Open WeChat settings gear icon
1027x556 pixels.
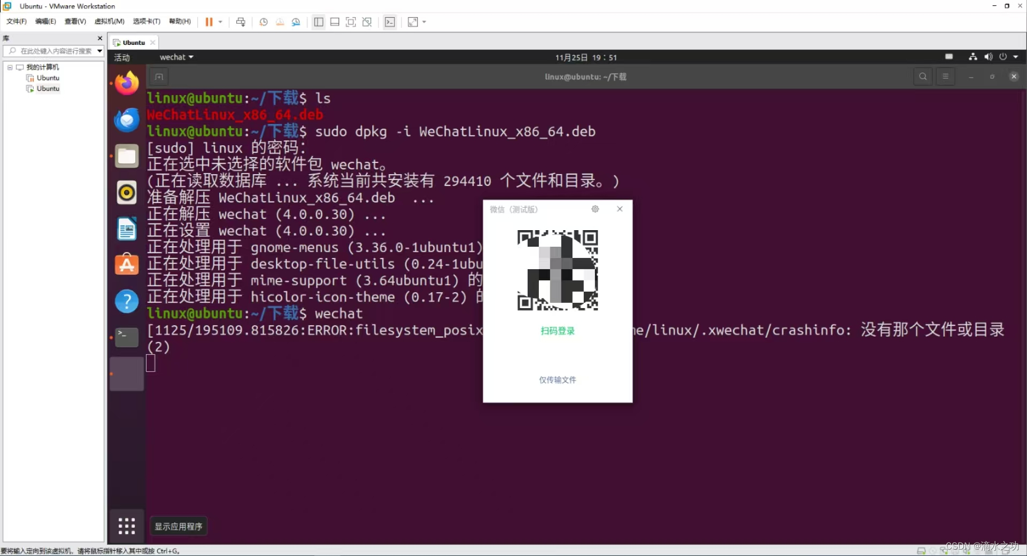click(x=595, y=209)
